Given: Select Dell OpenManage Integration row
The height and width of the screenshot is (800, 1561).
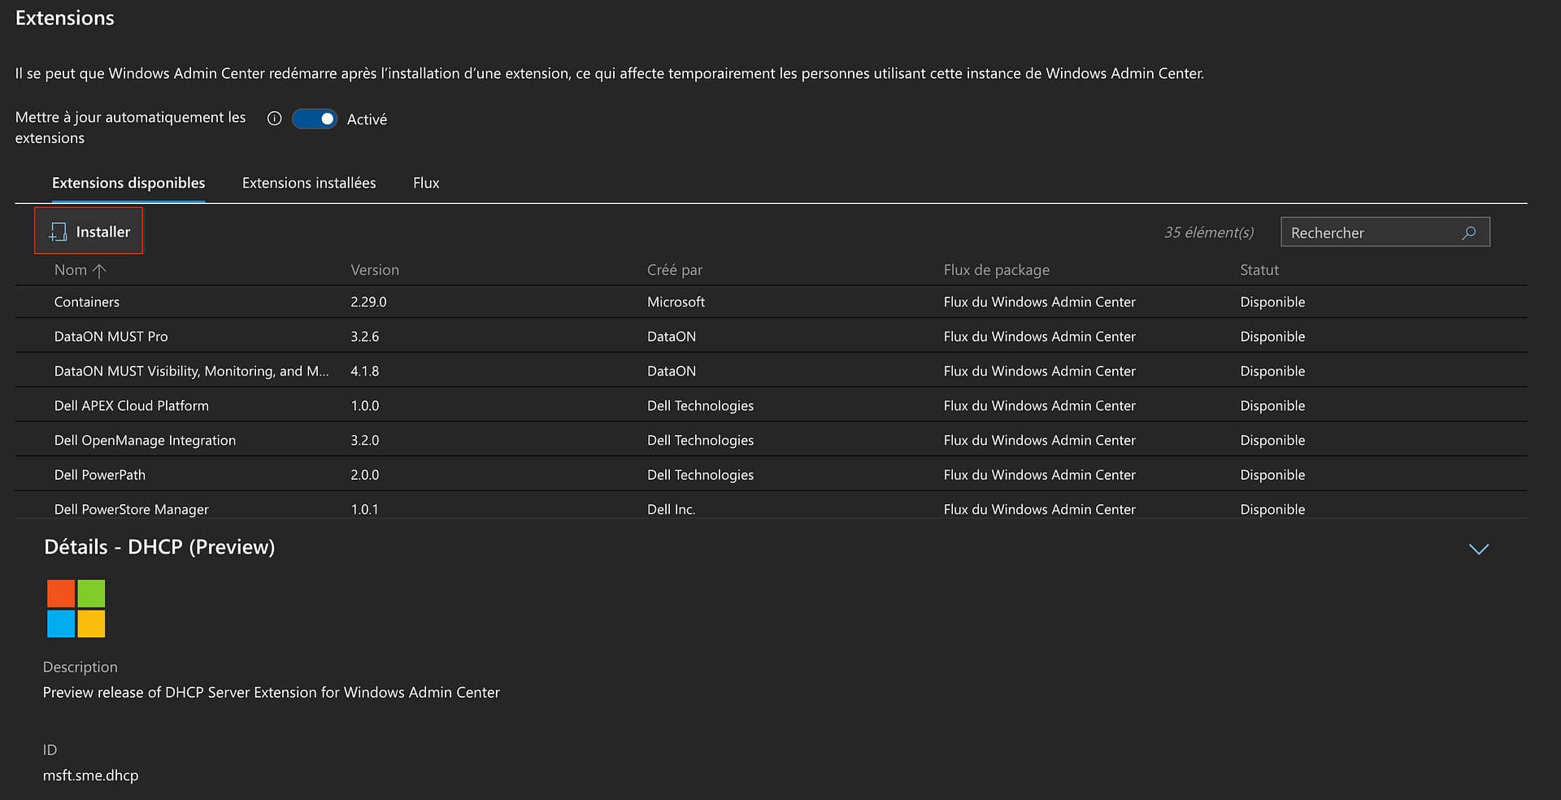Looking at the screenshot, I should (145, 441).
